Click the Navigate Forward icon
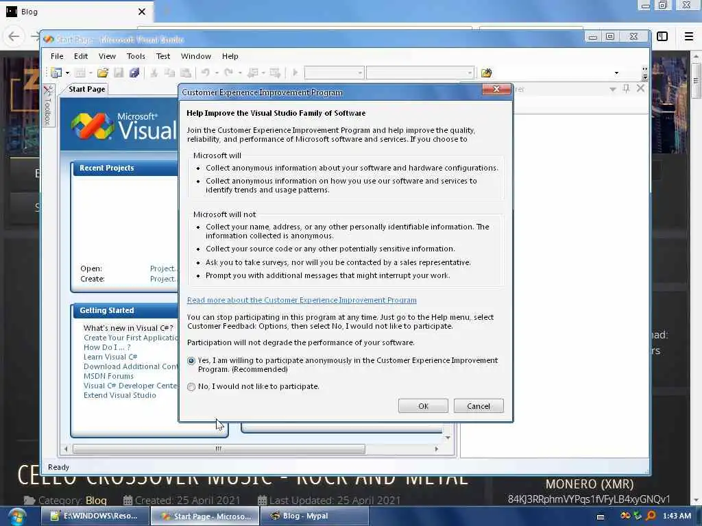Viewport: 702px width, 526px height. (x=275, y=73)
